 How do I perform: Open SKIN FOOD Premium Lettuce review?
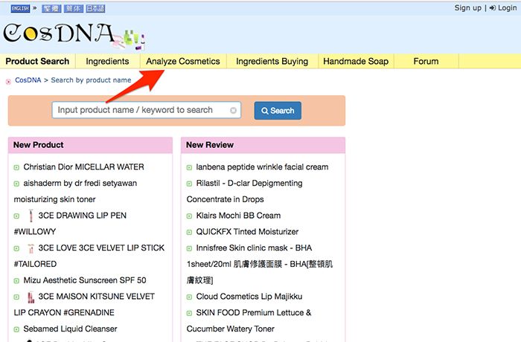pos(254,312)
